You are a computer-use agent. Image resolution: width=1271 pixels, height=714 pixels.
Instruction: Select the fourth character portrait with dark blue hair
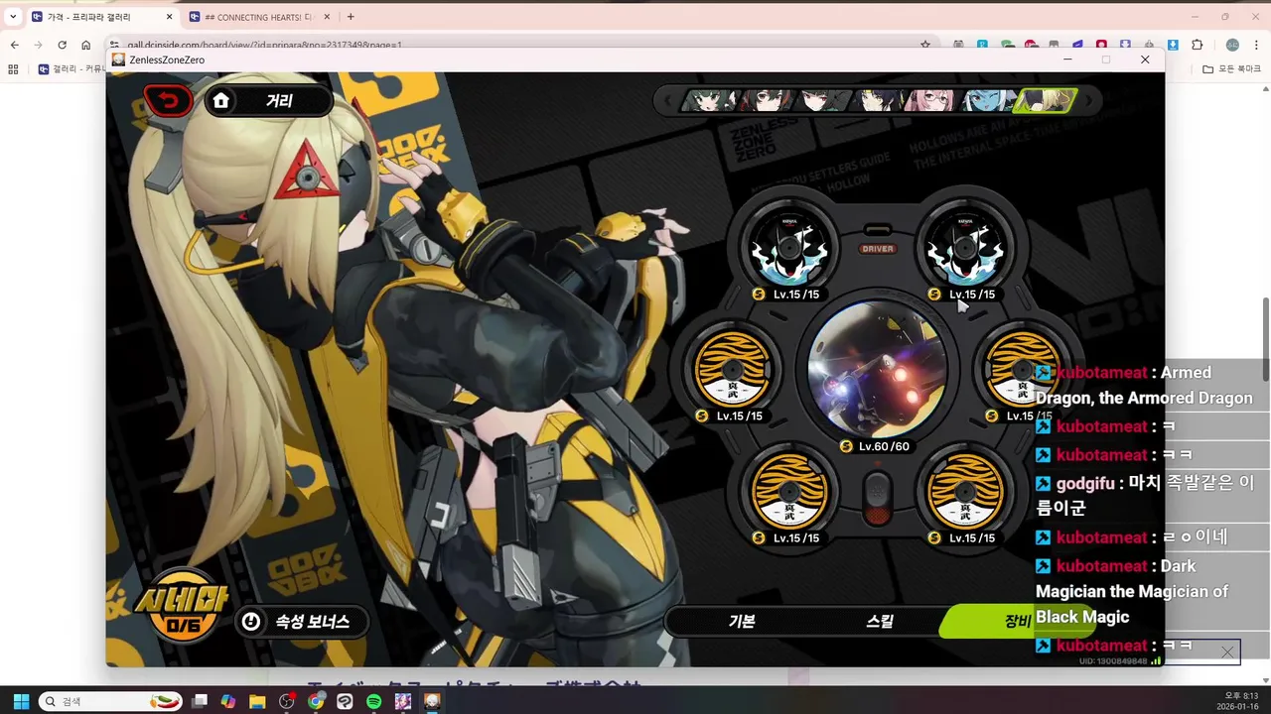pyautogui.click(x=879, y=100)
